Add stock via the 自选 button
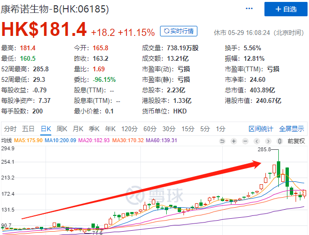 pyautogui.click(x=286, y=9)
